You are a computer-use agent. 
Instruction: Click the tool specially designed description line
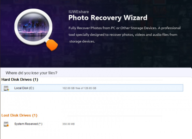click(123, 35)
